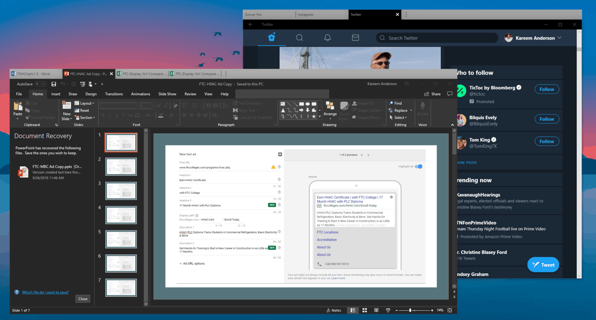Image resolution: width=596 pixels, height=320 pixels.
Task: Switch to the Insert ribbon tab
Action: pyautogui.click(x=56, y=94)
